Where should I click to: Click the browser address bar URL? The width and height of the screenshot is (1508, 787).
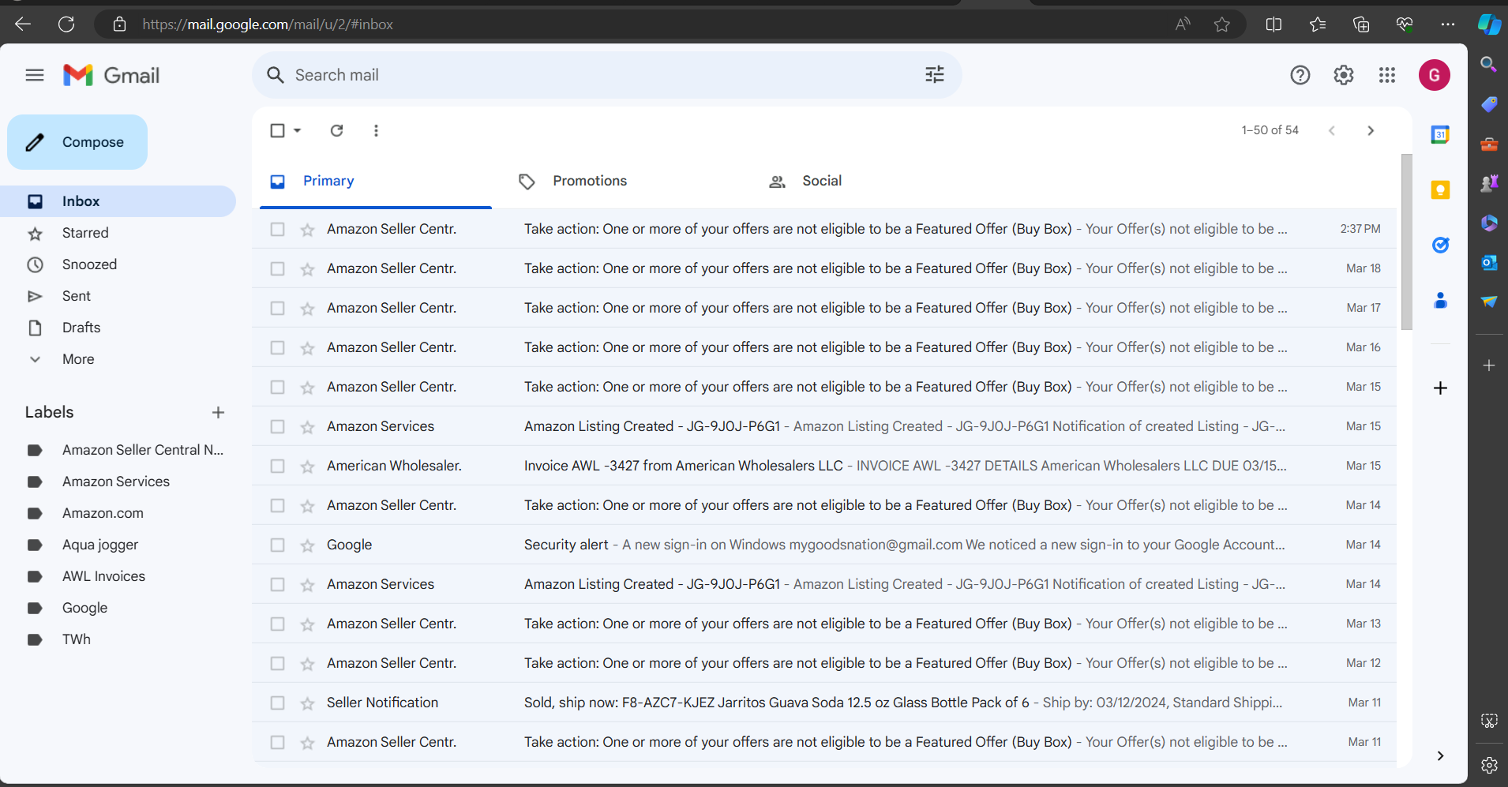tap(268, 24)
